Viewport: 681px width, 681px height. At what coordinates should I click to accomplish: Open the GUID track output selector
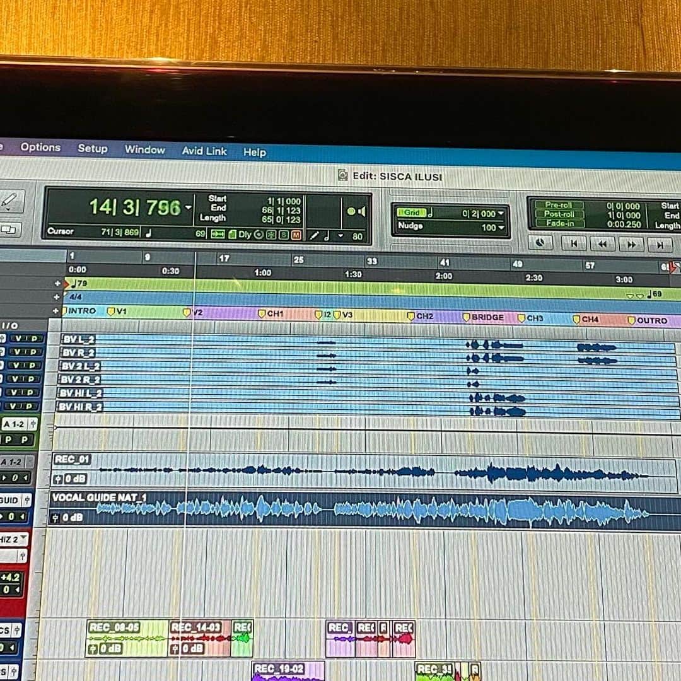(x=16, y=500)
